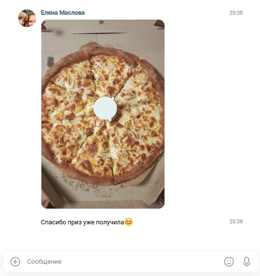Start voice message with microphone icon
The width and height of the screenshot is (260, 276).
click(247, 262)
